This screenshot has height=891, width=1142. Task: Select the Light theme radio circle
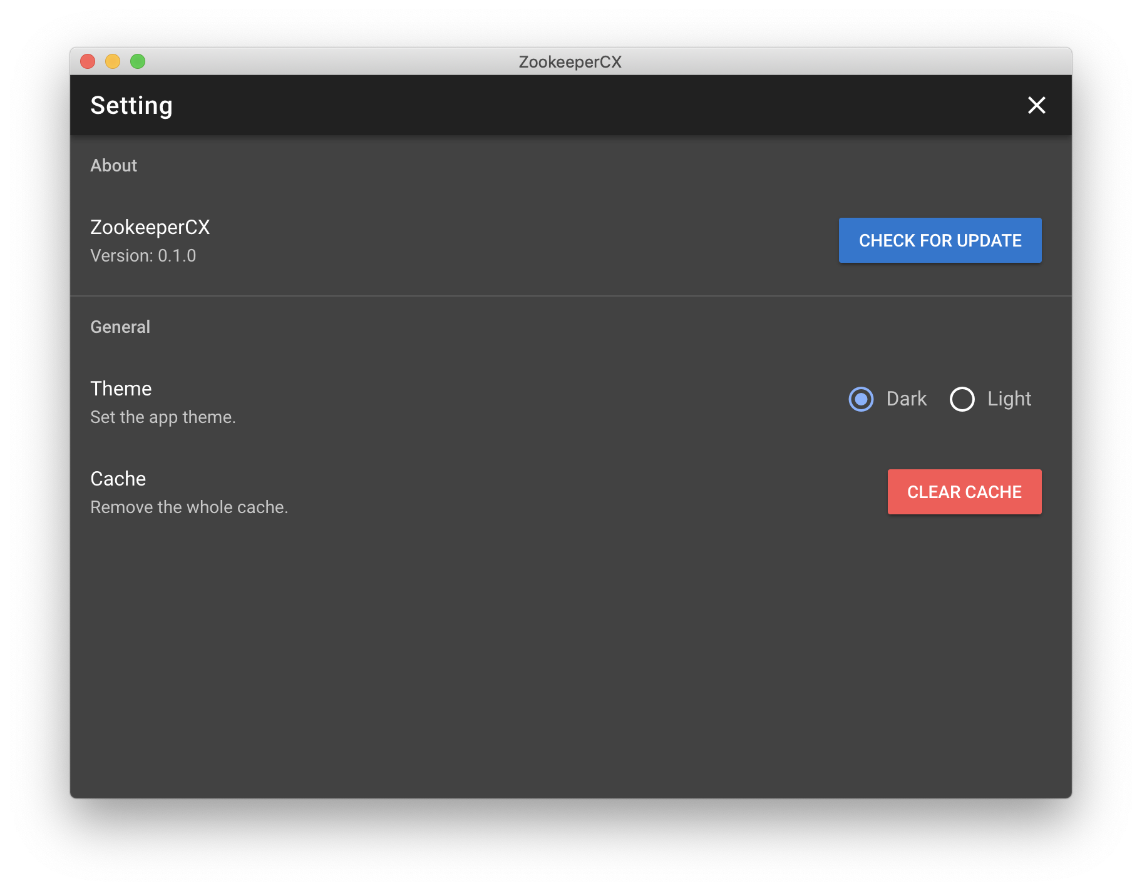tap(962, 399)
